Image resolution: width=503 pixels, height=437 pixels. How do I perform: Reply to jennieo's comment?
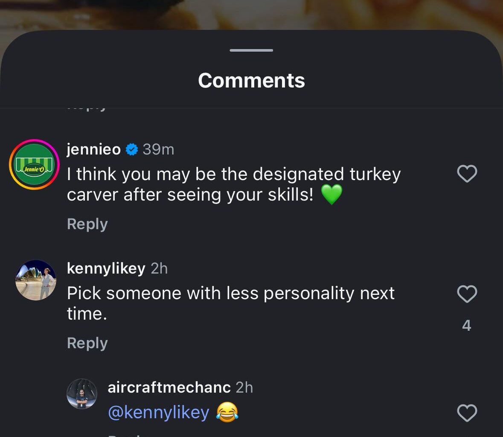(87, 223)
